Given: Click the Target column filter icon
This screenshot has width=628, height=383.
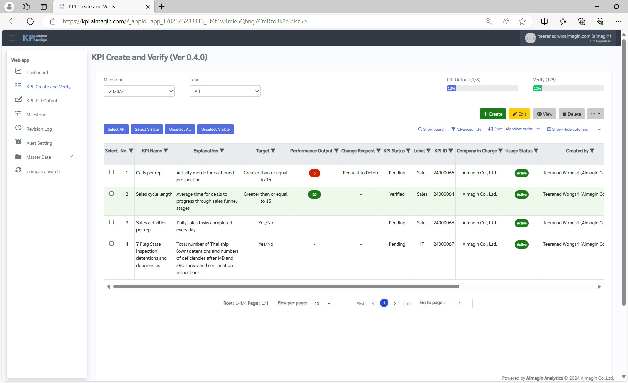Looking at the screenshot, I should click(x=273, y=151).
